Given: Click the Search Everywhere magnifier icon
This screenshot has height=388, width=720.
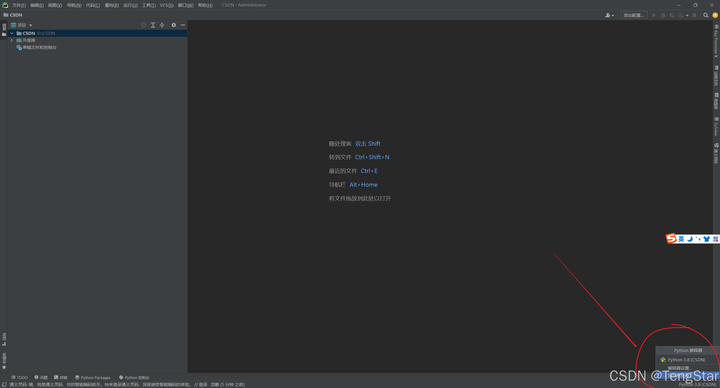Looking at the screenshot, I should click(706, 15).
